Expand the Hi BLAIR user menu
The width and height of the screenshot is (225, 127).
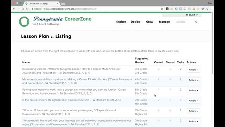point(192,15)
